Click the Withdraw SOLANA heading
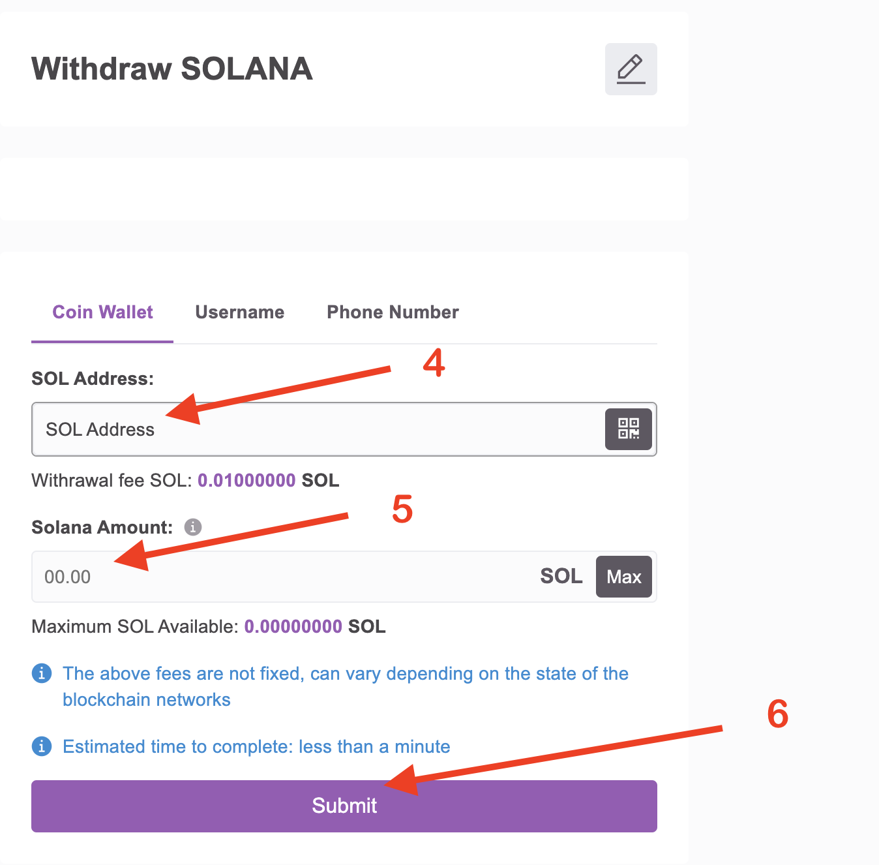The image size is (879, 865). pos(171,68)
